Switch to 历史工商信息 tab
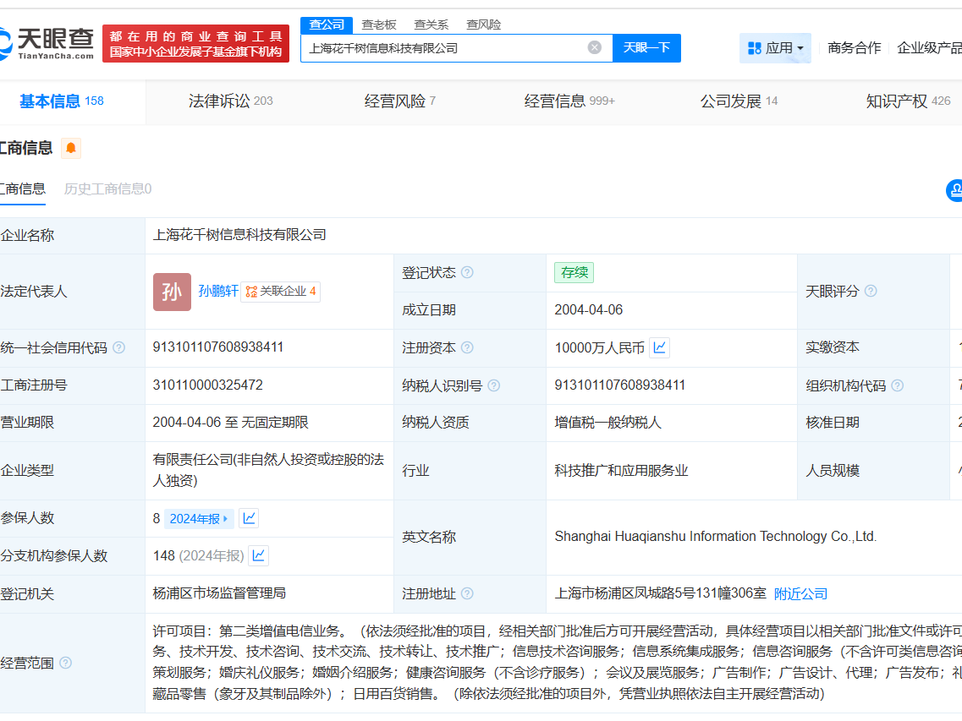The image size is (962, 721). pos(106,189)
